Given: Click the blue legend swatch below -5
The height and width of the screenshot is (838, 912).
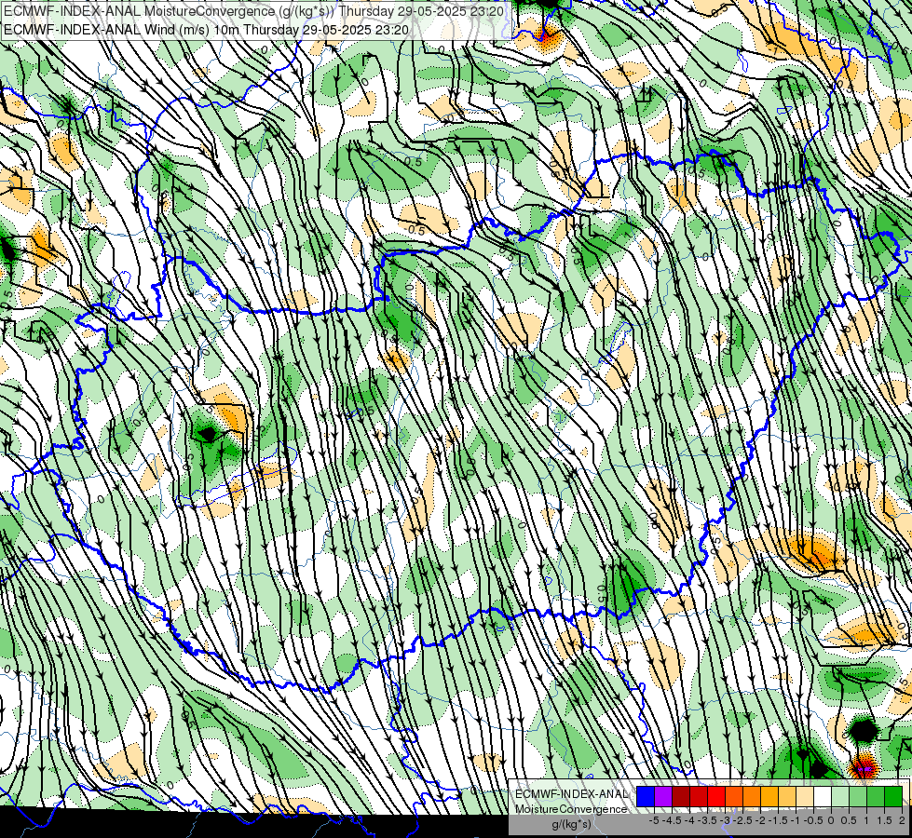Looking at the screenshot, I should (646, 796).
